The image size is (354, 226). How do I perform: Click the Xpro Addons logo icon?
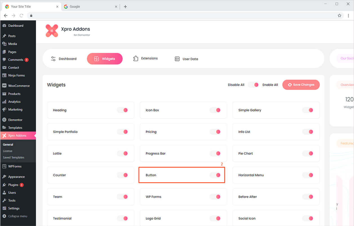click(x=52, y=31)
